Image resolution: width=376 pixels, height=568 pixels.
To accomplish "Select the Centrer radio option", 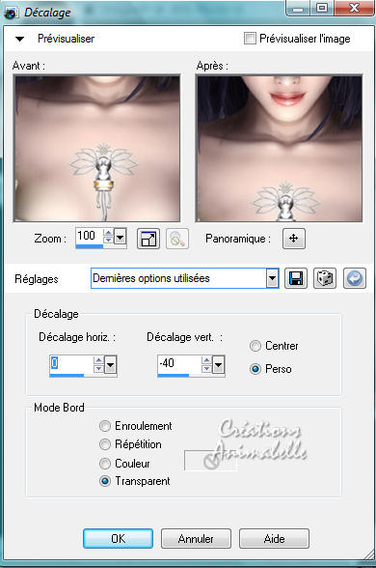I will point(255,346).
